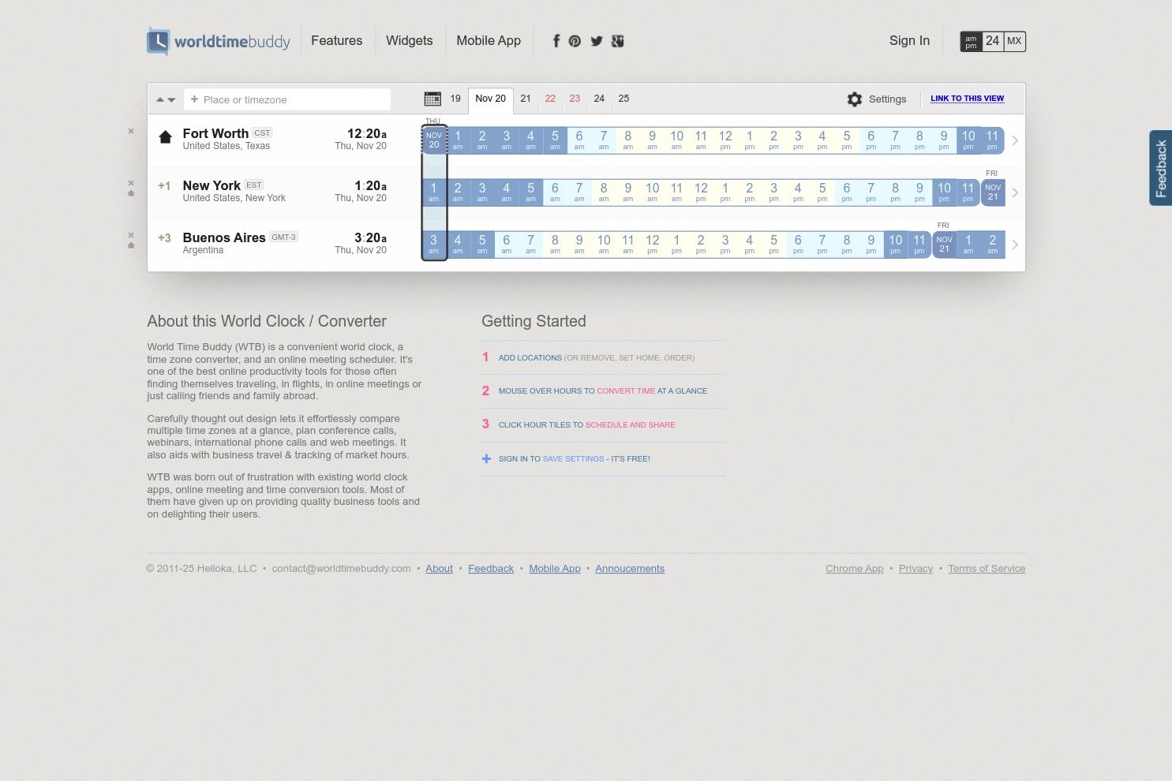Select the date tab 21
Viewport: 1172px width, 781px height.
click(526, 99)
